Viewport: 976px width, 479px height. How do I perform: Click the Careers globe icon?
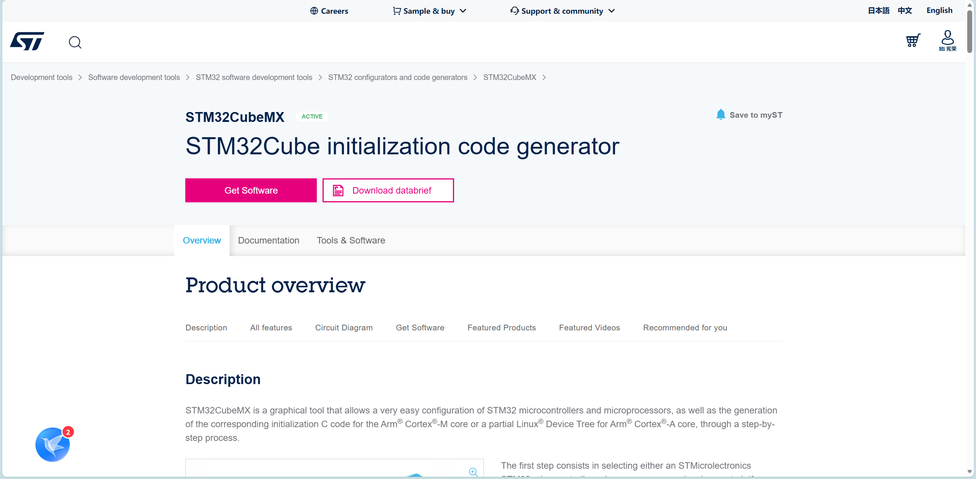[314, 11]
